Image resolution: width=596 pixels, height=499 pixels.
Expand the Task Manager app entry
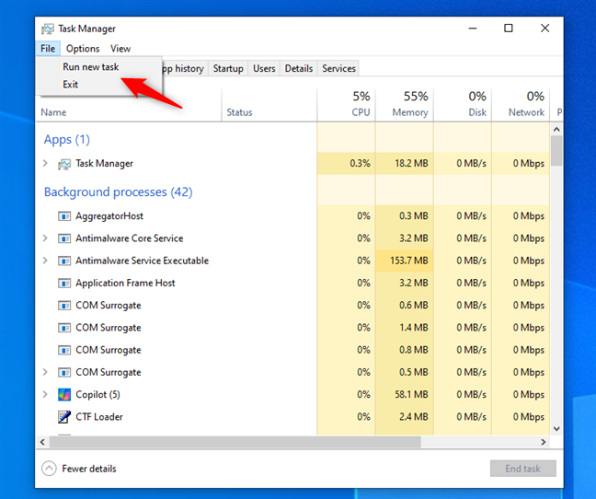coord(45,164)
